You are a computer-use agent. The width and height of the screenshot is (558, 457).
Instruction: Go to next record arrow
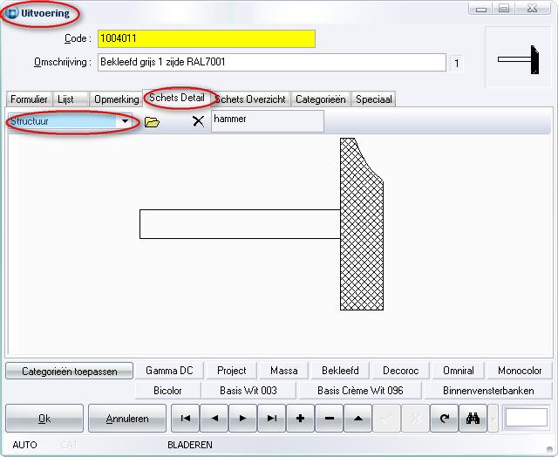242,419
